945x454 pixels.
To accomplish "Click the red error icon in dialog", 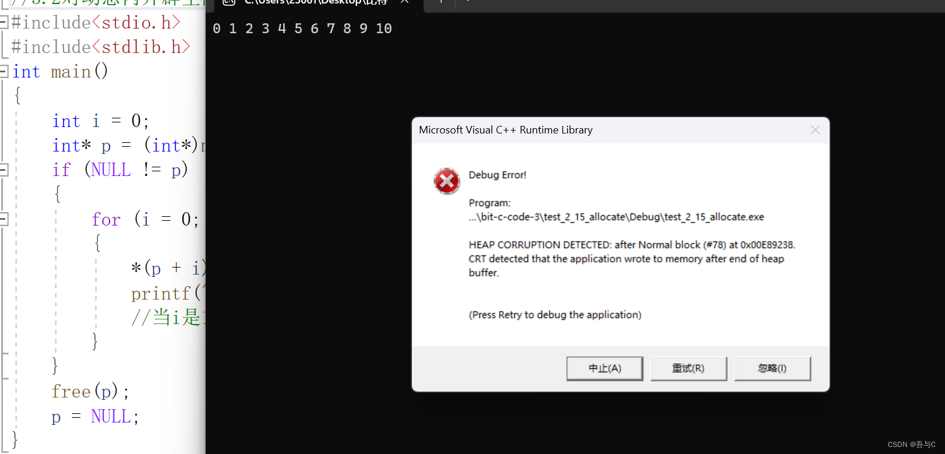I will [447, 181].
